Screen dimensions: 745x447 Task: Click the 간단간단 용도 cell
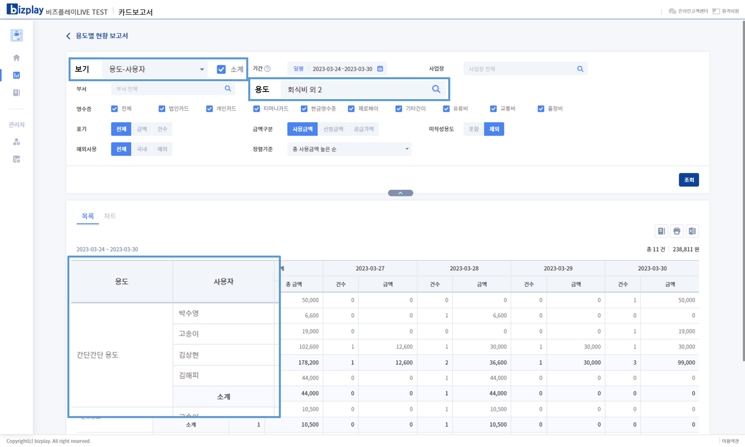[122, 355]
